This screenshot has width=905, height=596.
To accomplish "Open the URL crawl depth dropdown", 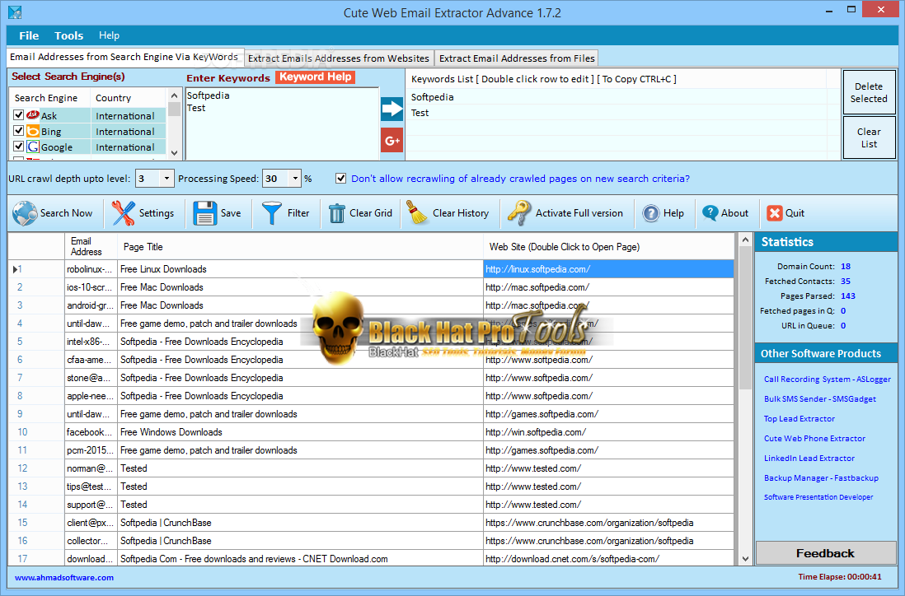I will click(166, 179).
